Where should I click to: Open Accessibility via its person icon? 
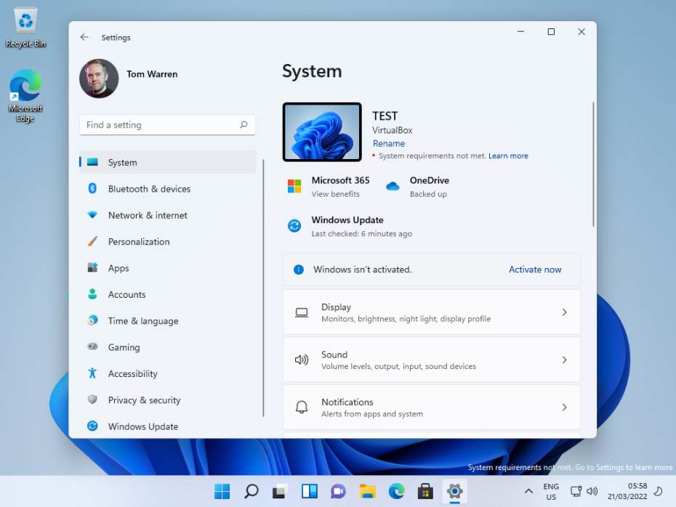94,373
